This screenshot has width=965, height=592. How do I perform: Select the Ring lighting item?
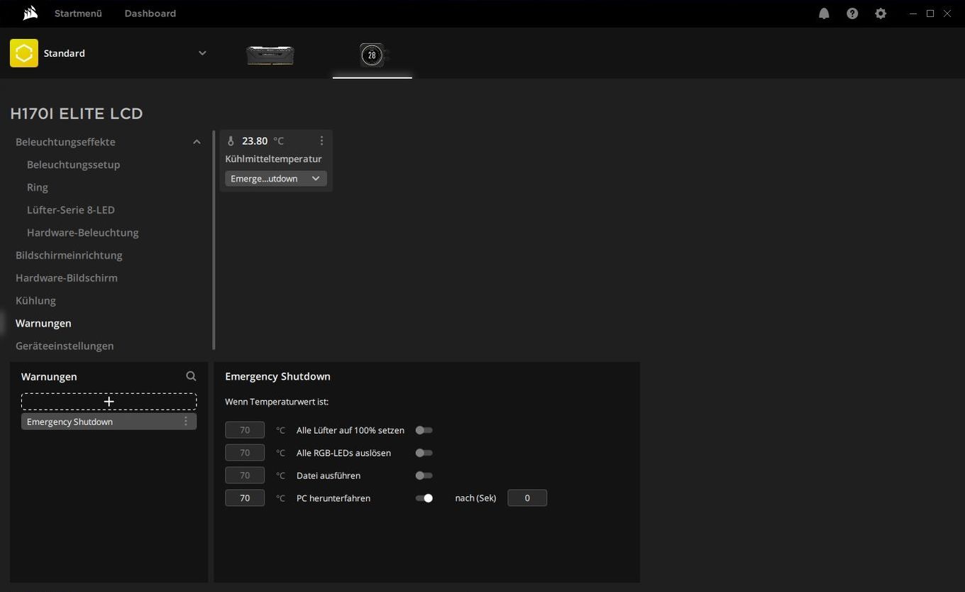point(38,187)
